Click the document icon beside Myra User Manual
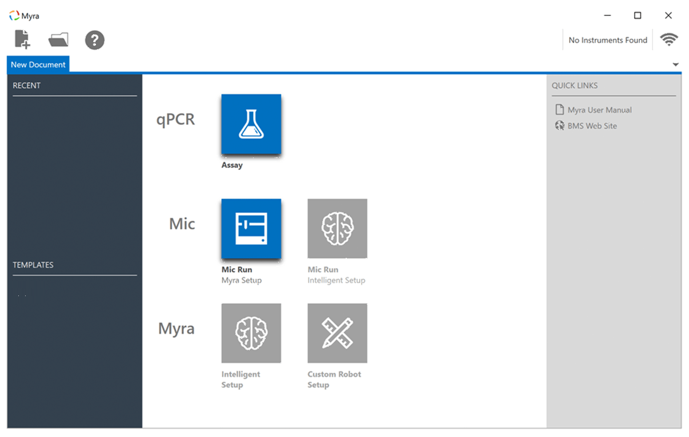The image size is (689, 437). 560,110
